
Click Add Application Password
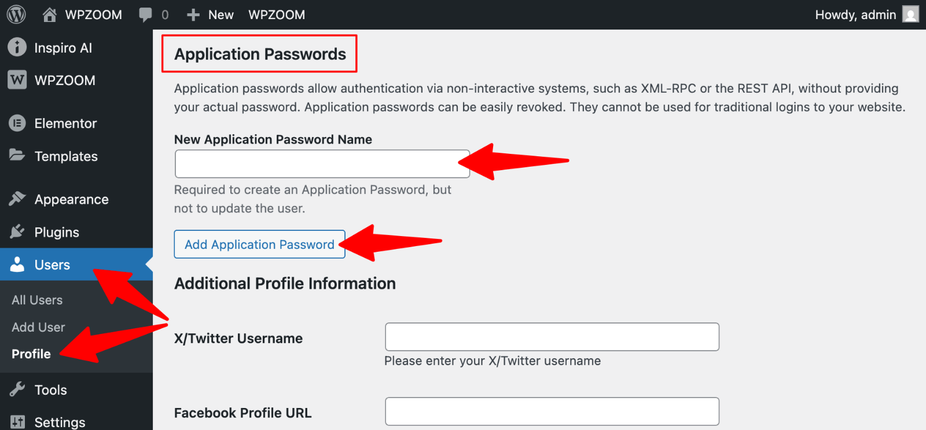259,244
